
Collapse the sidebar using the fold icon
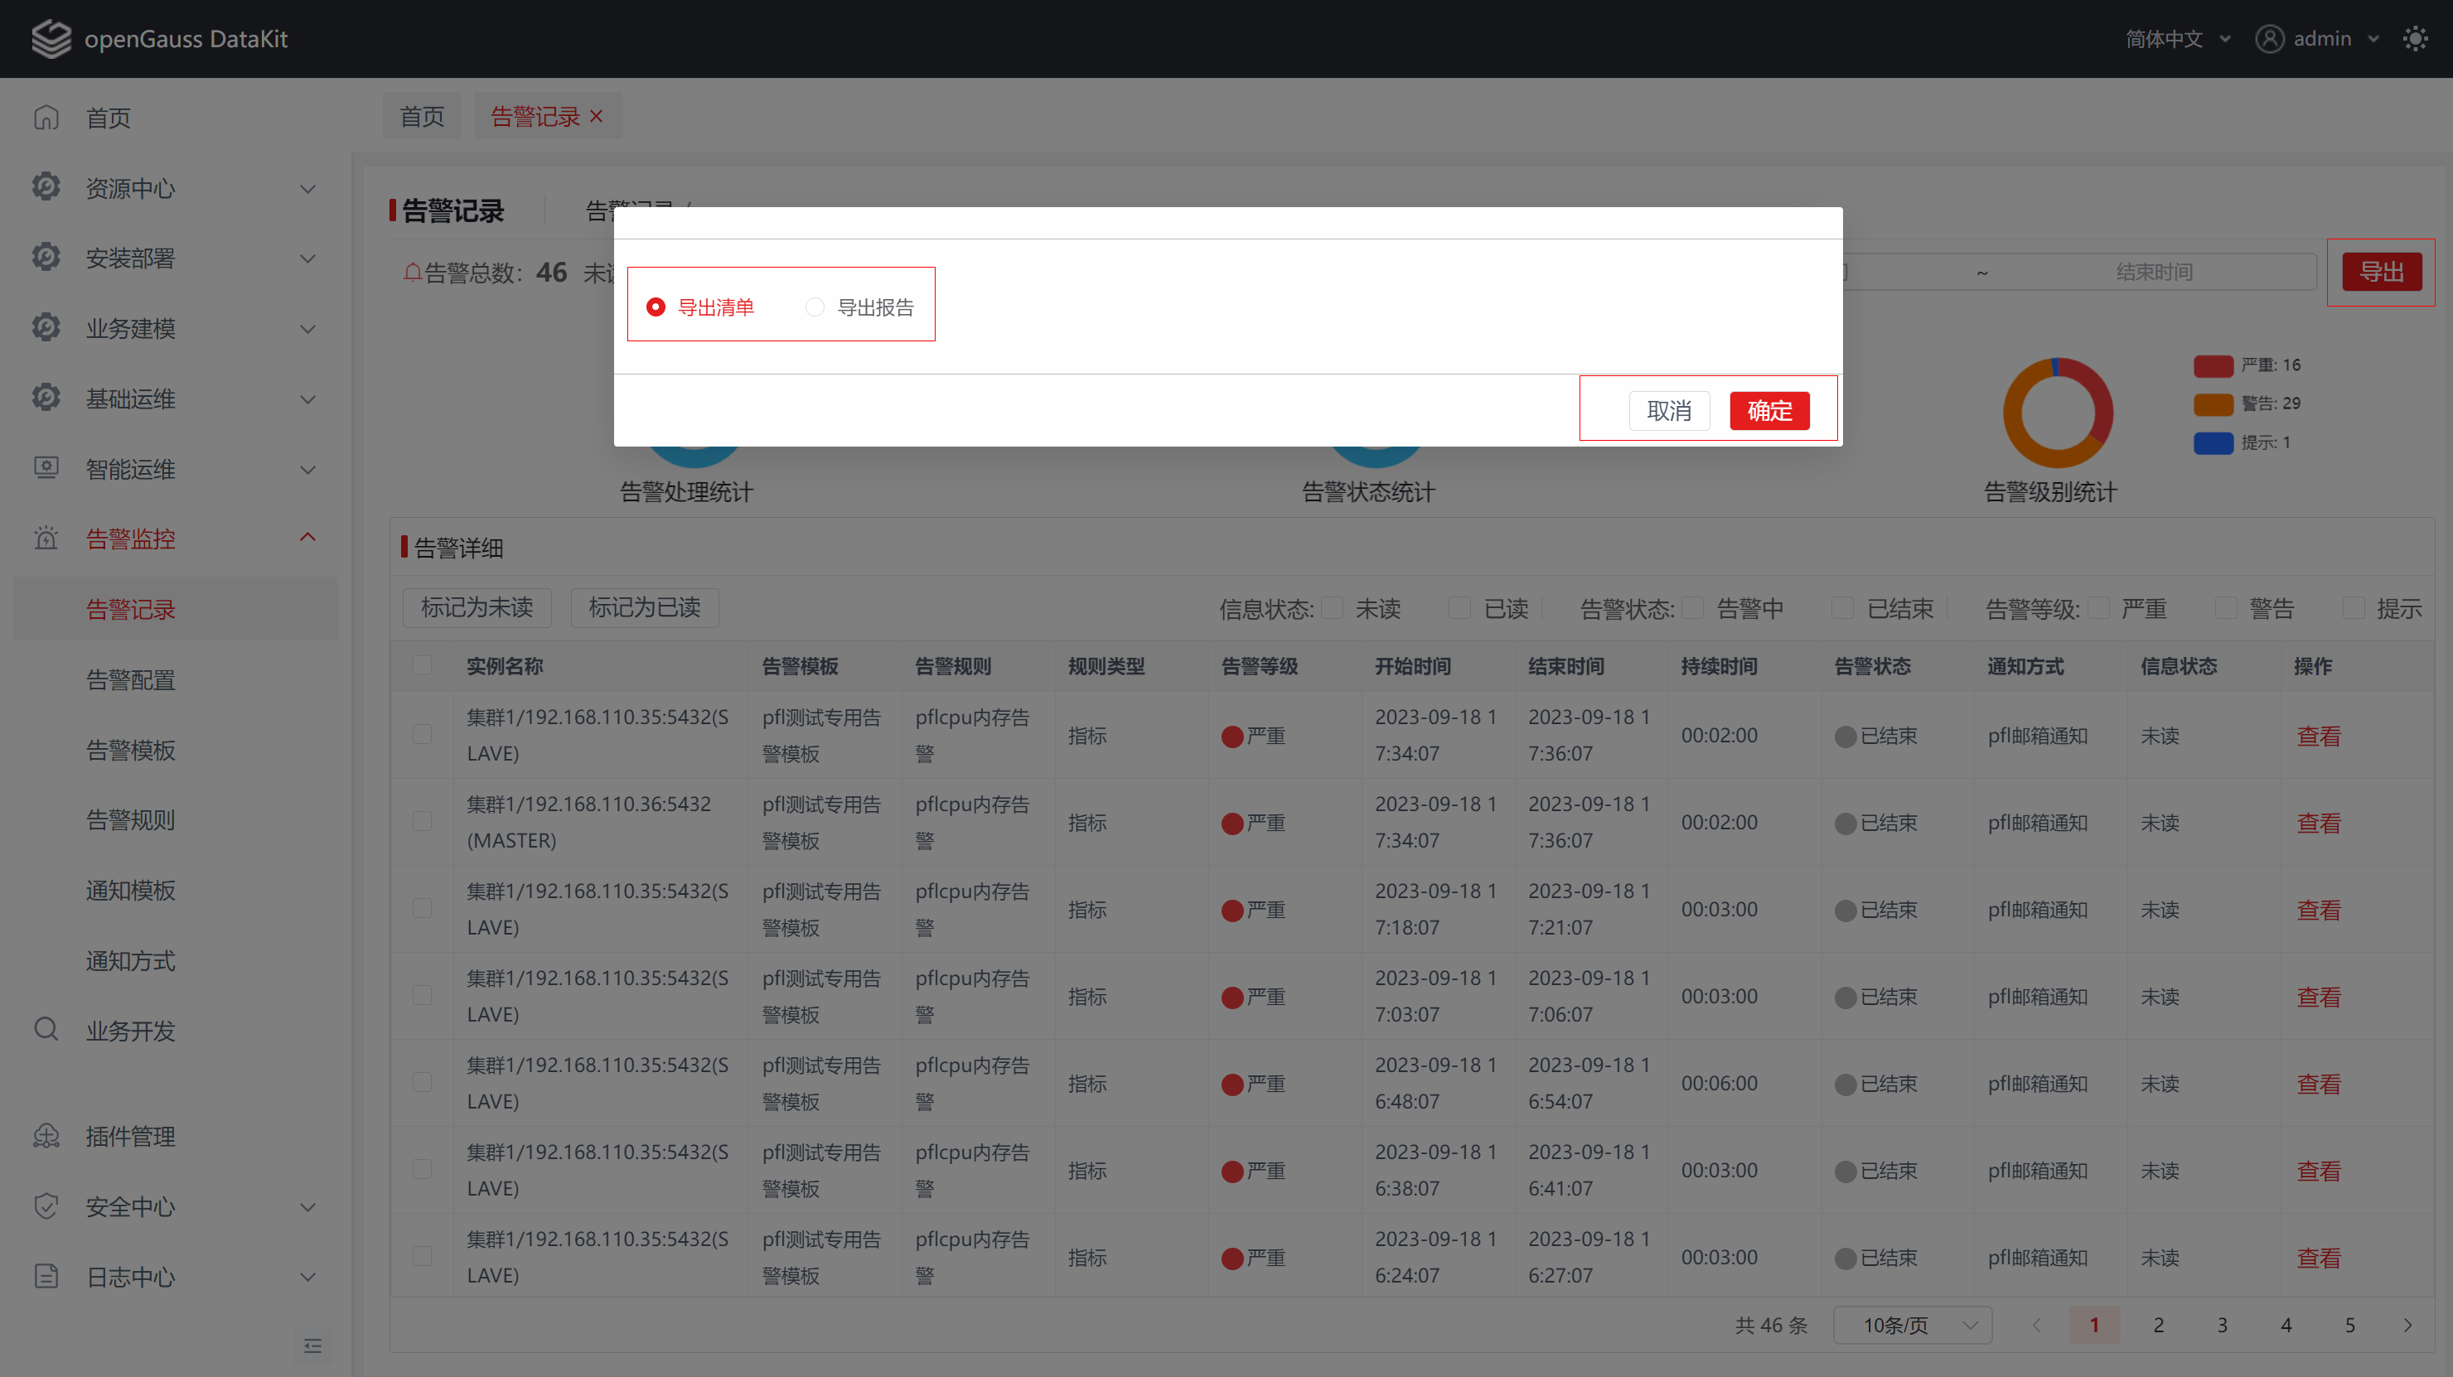[x=312, y=1346]
